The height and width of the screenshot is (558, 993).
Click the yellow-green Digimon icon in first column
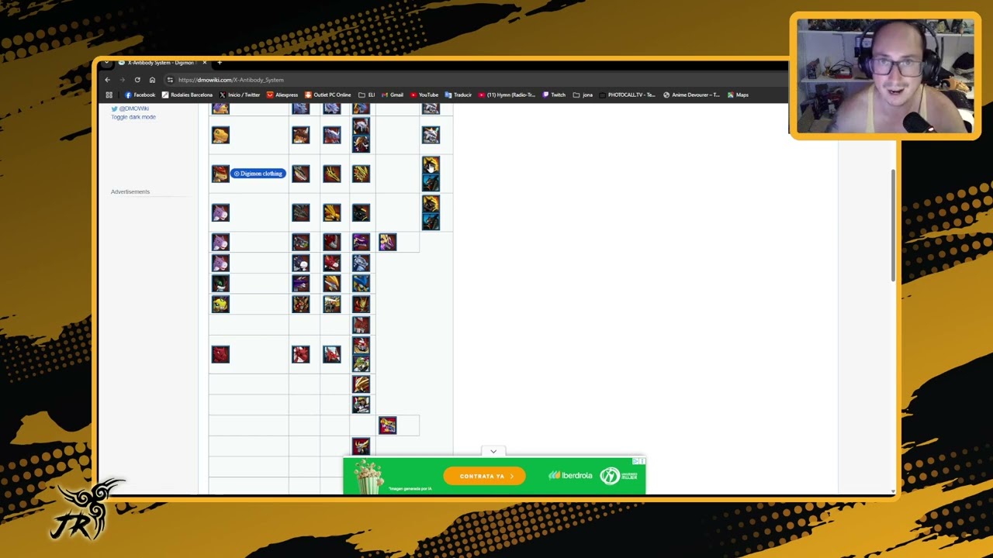click(220, 304)
